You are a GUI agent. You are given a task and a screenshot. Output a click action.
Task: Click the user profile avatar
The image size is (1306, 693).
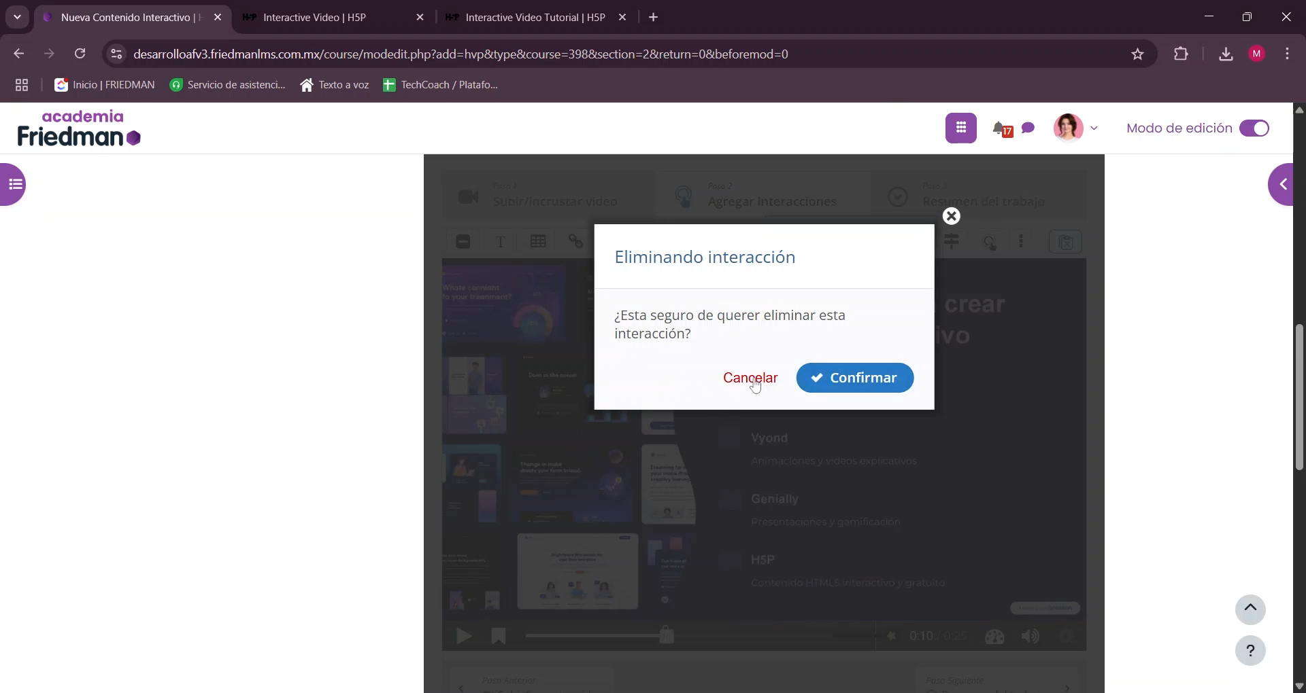click(1068, 128)
